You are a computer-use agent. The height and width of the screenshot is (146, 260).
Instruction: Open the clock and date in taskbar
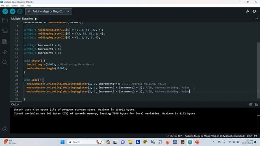(247, 142)
